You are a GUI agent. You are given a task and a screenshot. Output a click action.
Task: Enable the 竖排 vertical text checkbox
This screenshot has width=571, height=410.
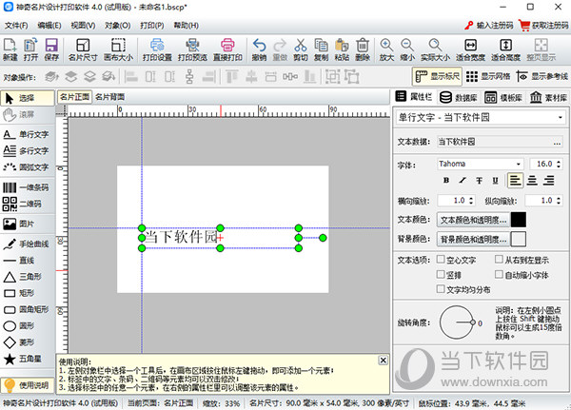441,274
